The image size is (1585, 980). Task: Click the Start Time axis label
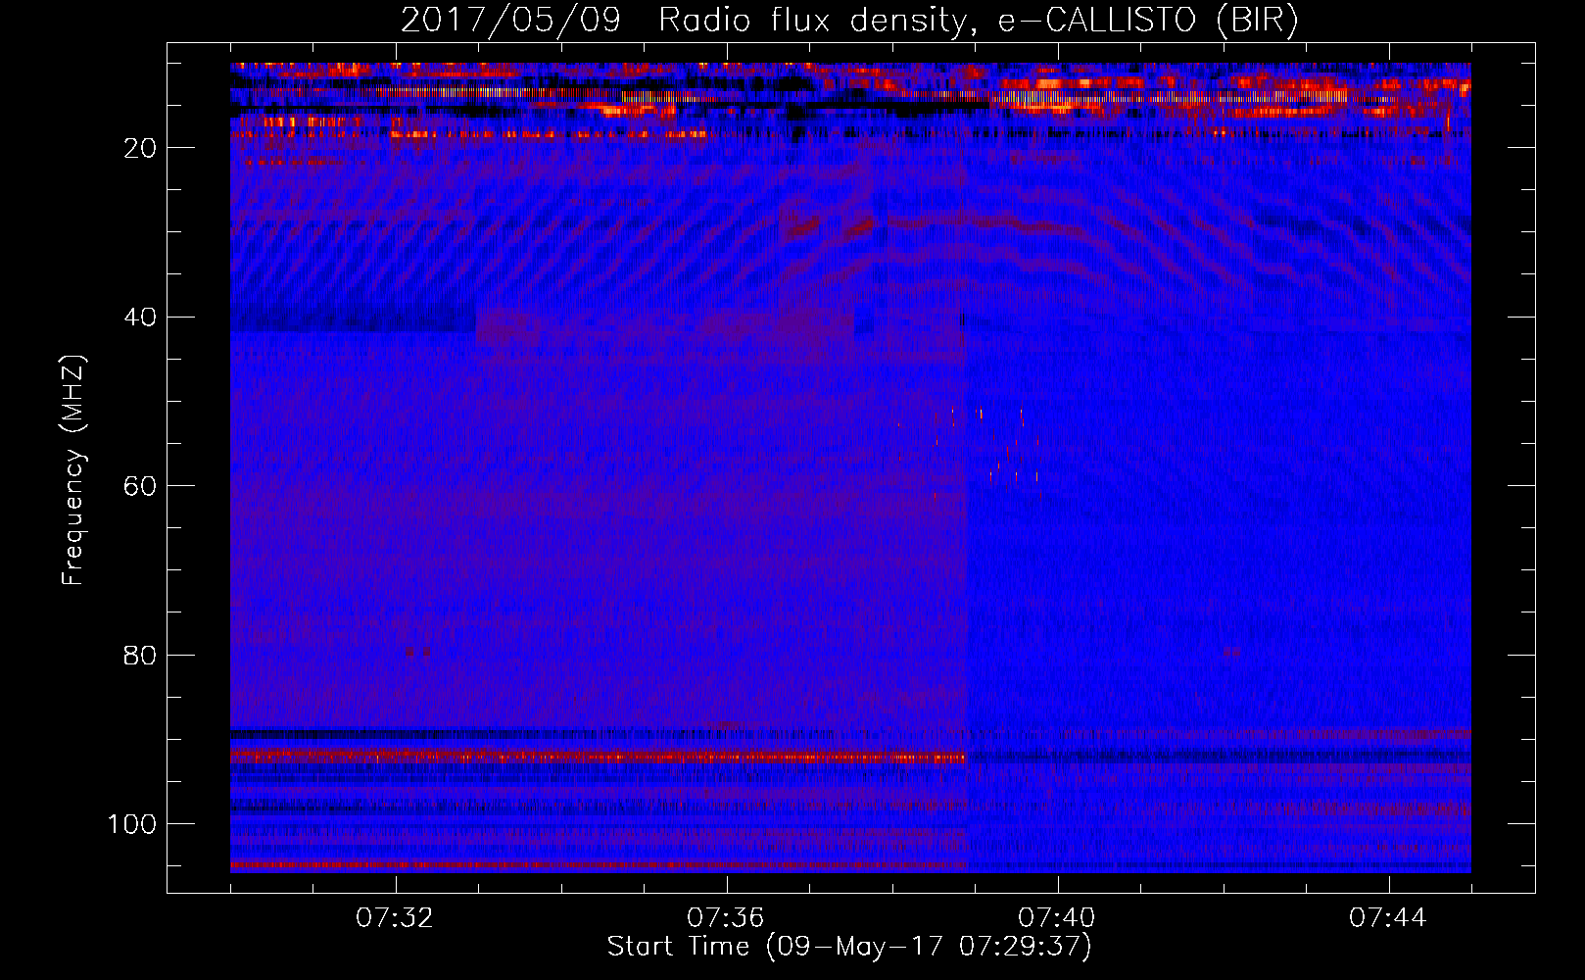click(849, 947)
